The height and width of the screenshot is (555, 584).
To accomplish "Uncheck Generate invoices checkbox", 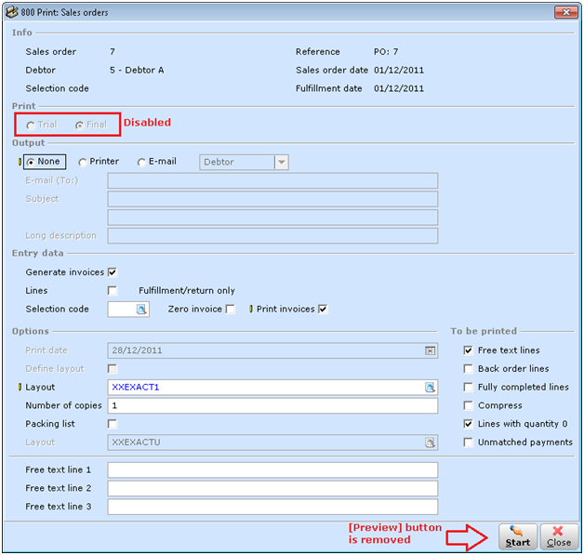I will coord(113,272).
